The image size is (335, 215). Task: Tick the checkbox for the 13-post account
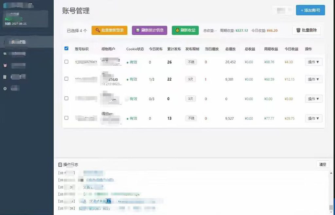click(x=66, y=118)
